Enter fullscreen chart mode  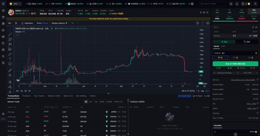[x=203, y=23]
